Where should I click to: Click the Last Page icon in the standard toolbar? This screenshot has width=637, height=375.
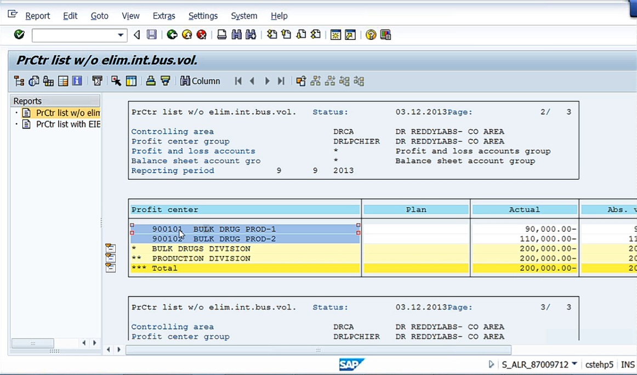click(x=316, y=35)
